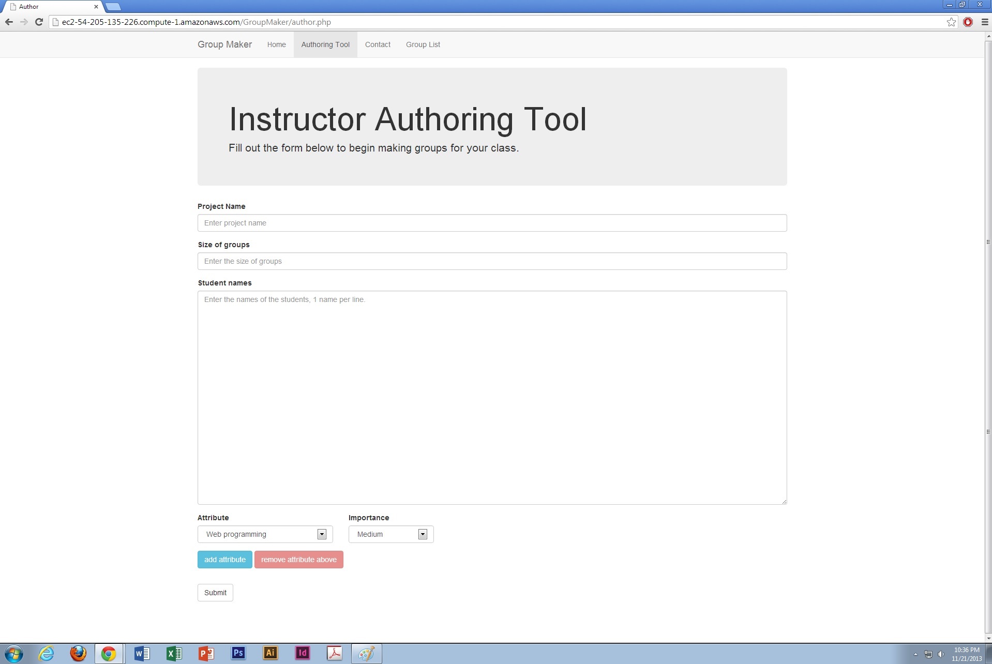
Task: Open PowerPoint from the taskbar
Action: [x=206, y=654]
